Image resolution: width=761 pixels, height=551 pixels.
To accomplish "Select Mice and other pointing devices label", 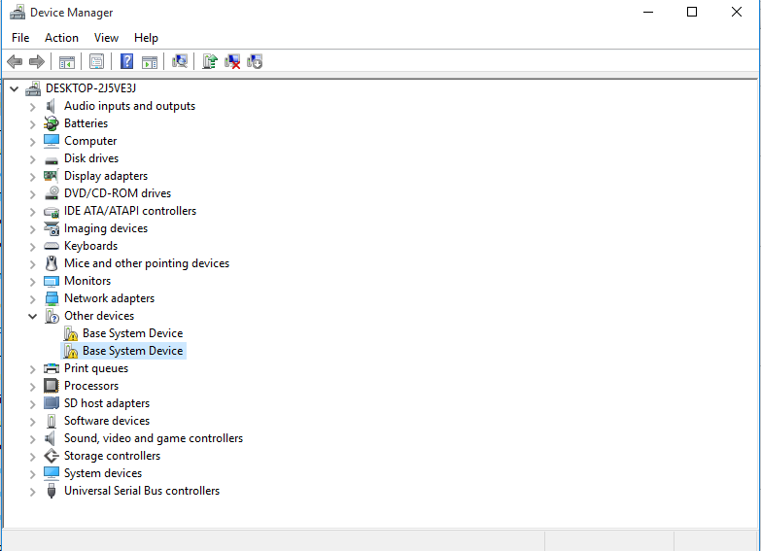I will [147, 263].
